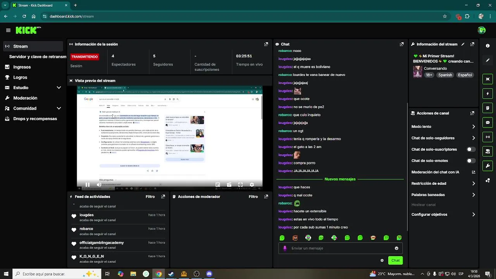Enable Chat de solo-suscriptores switch

pos(471,149)
